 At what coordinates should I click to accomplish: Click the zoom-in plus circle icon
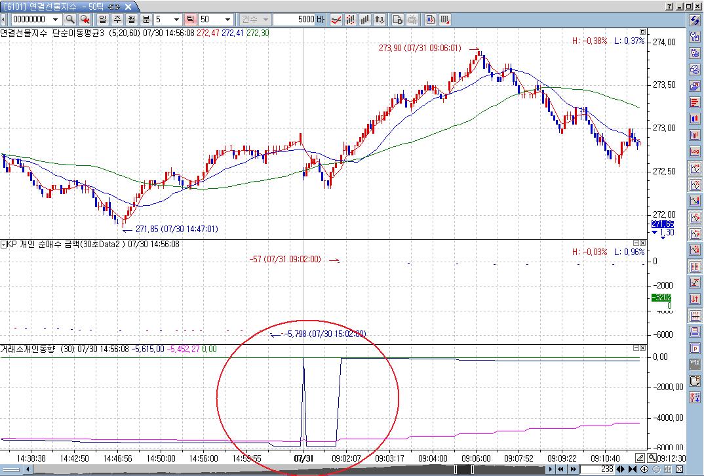click(x=644, y=469)
